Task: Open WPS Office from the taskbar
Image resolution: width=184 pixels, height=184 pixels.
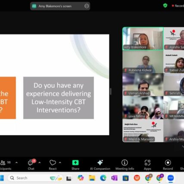Action: coord(137,178)
